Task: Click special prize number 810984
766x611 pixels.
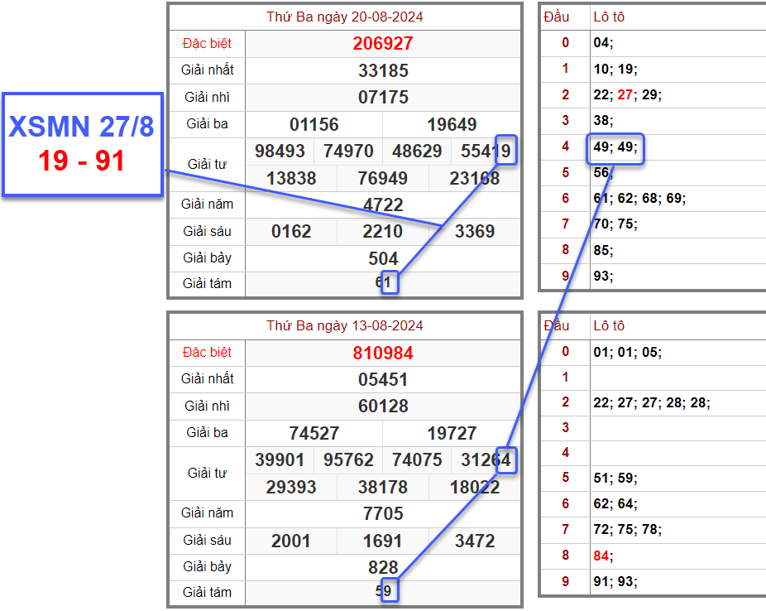Action: click(382, 353)
